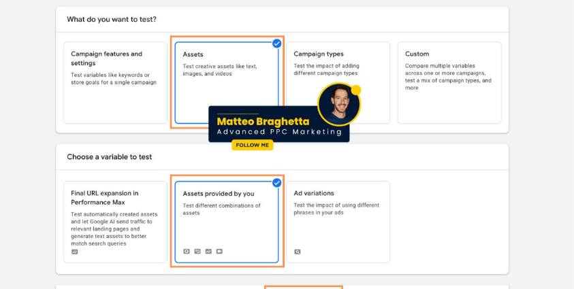
Task: Choose Final URL expansion in Performance Max
Action: (114, 221)
